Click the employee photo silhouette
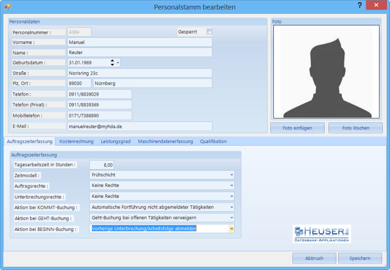 tap(326, 72)
